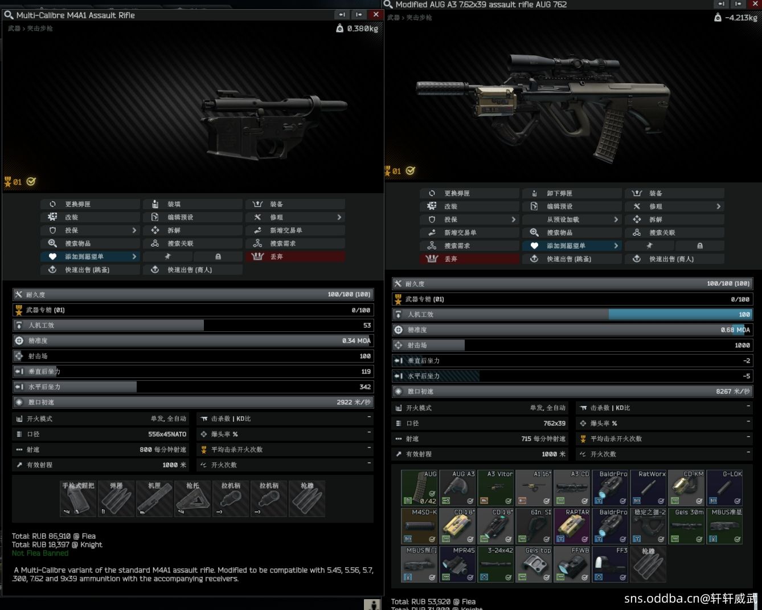The height and width of the screenshot is (610, 762).
Task: Click 丢弃 discard button in M4A1 window
Action: click(x=295, y=257)
